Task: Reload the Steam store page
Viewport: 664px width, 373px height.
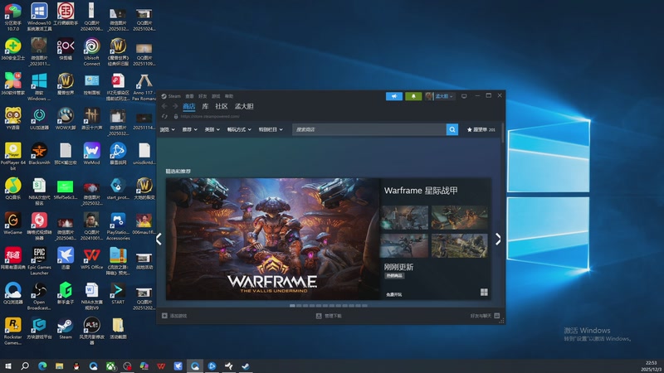Action: pyautogui.click(x=164, y=116)
